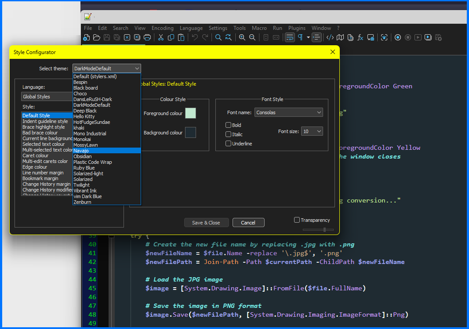Viewport: 469px width, 329px height.
Task: Click the Foreground colour swatch
Action: [x=190, y=113]
